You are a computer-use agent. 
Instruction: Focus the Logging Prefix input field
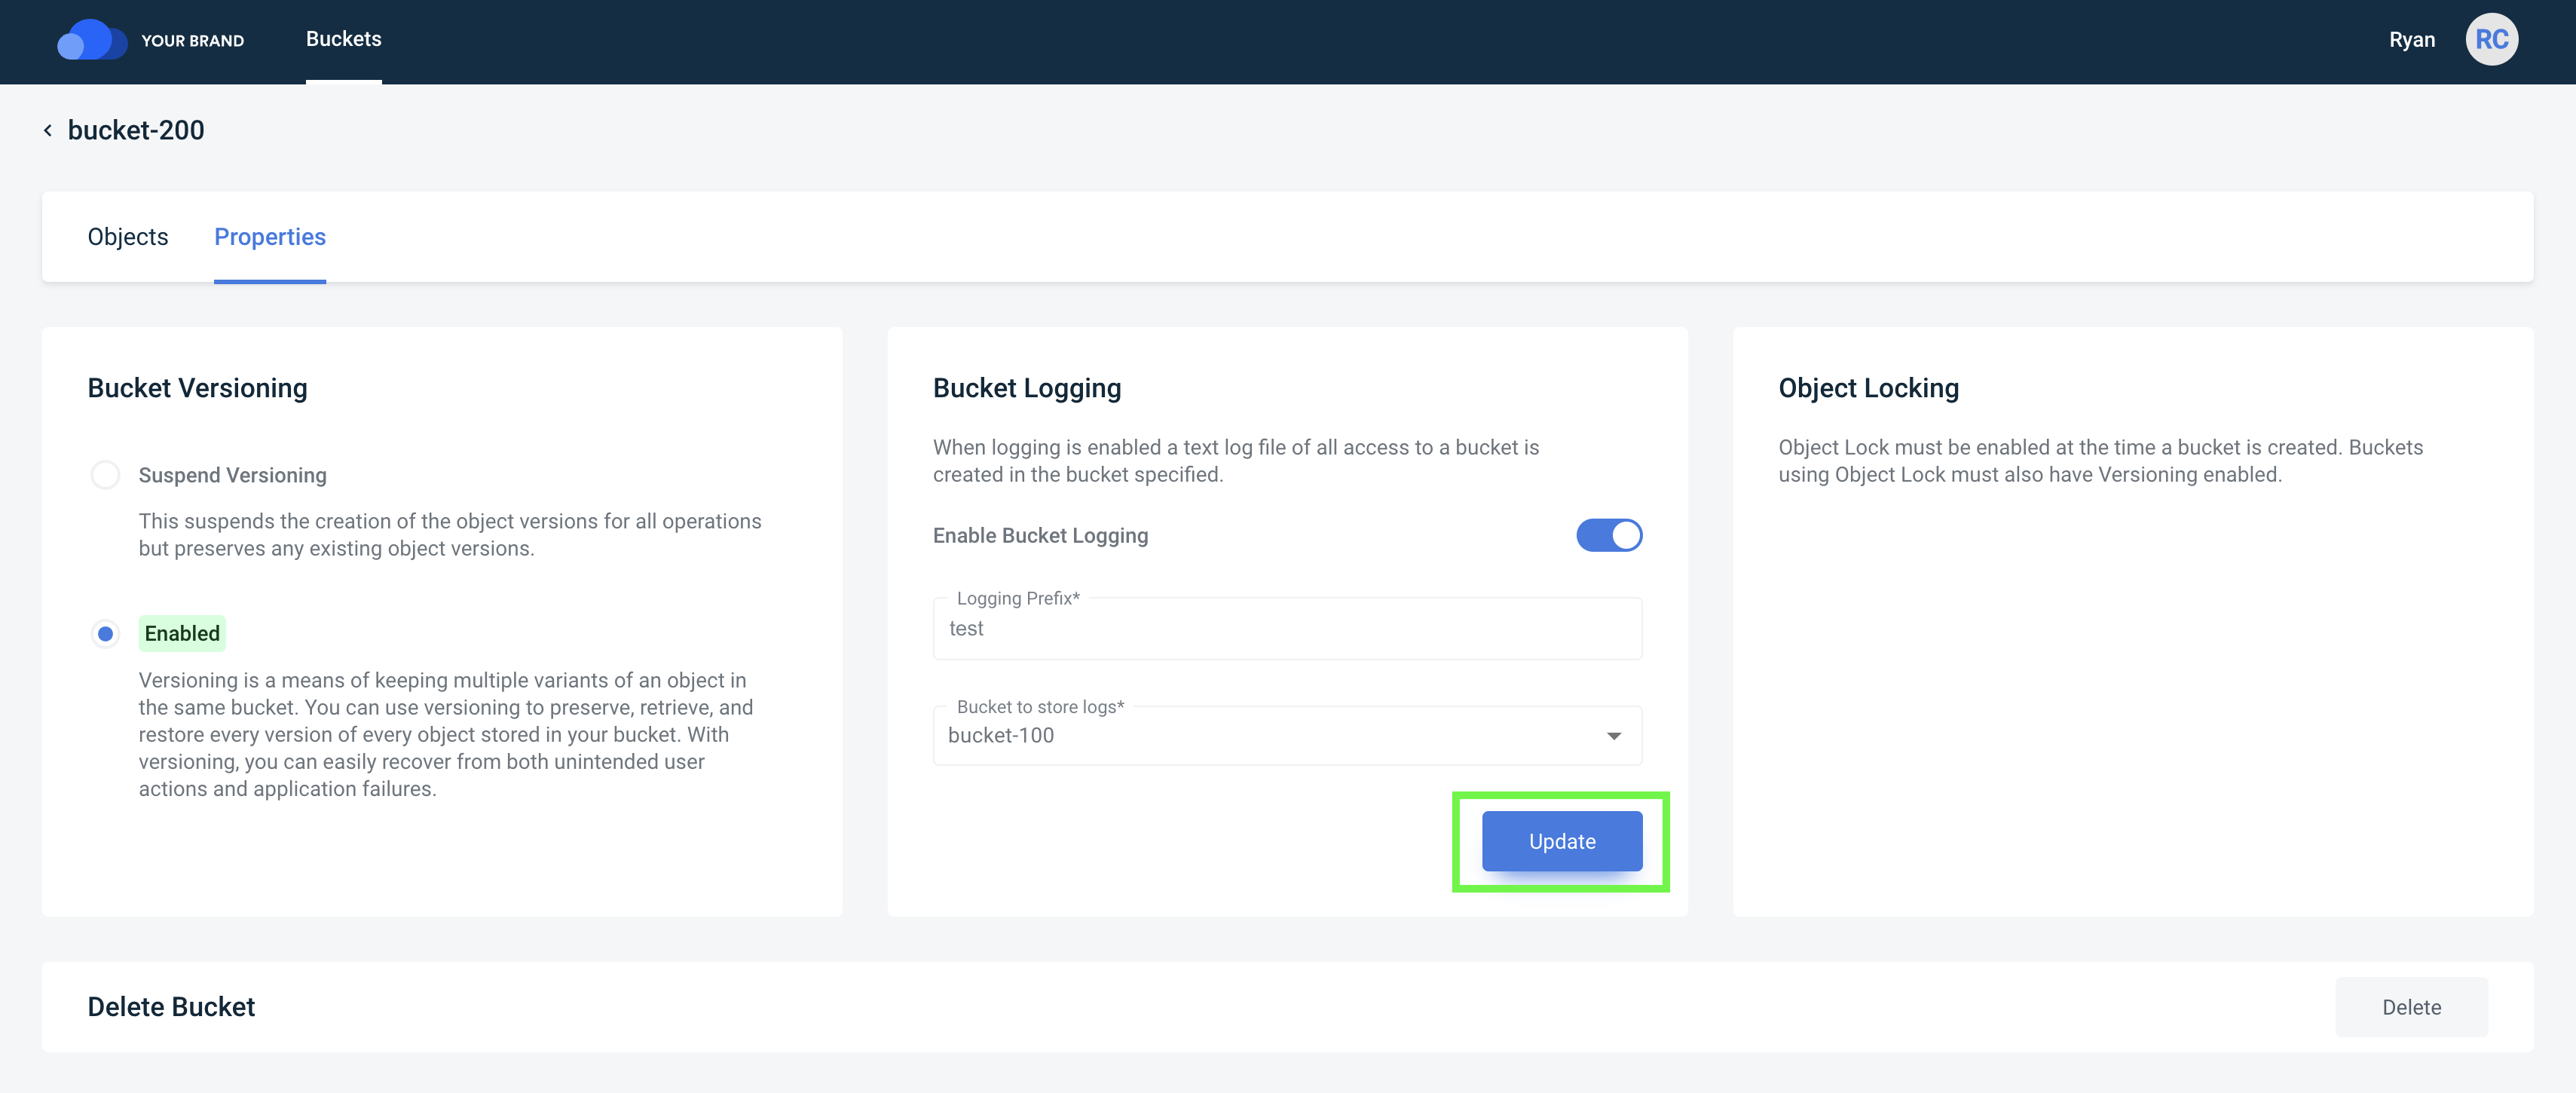point(1287,629)
